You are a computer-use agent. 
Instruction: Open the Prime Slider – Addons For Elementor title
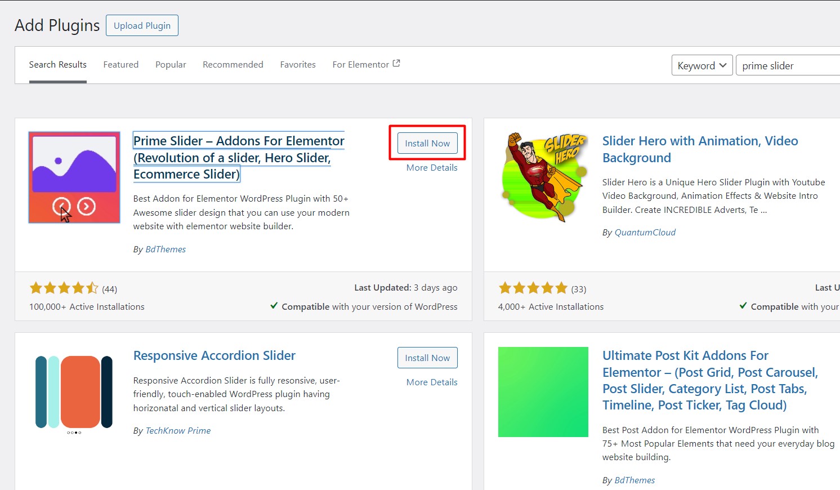click(x=239, y=157)
